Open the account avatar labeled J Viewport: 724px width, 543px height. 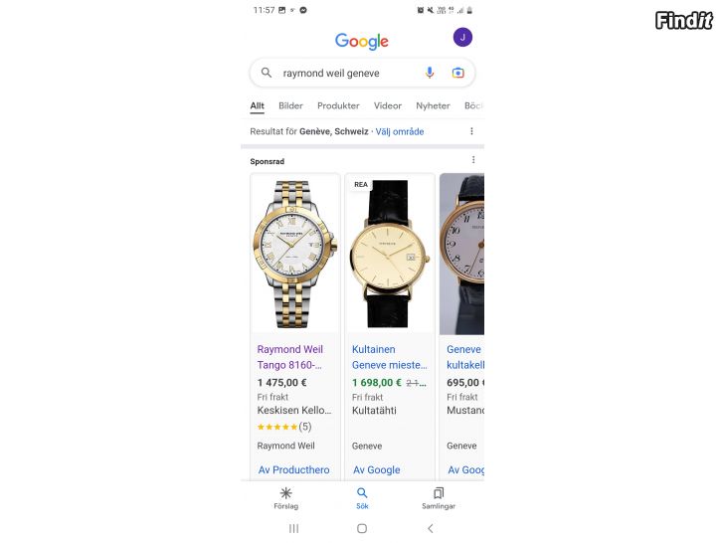pos(462,38)
